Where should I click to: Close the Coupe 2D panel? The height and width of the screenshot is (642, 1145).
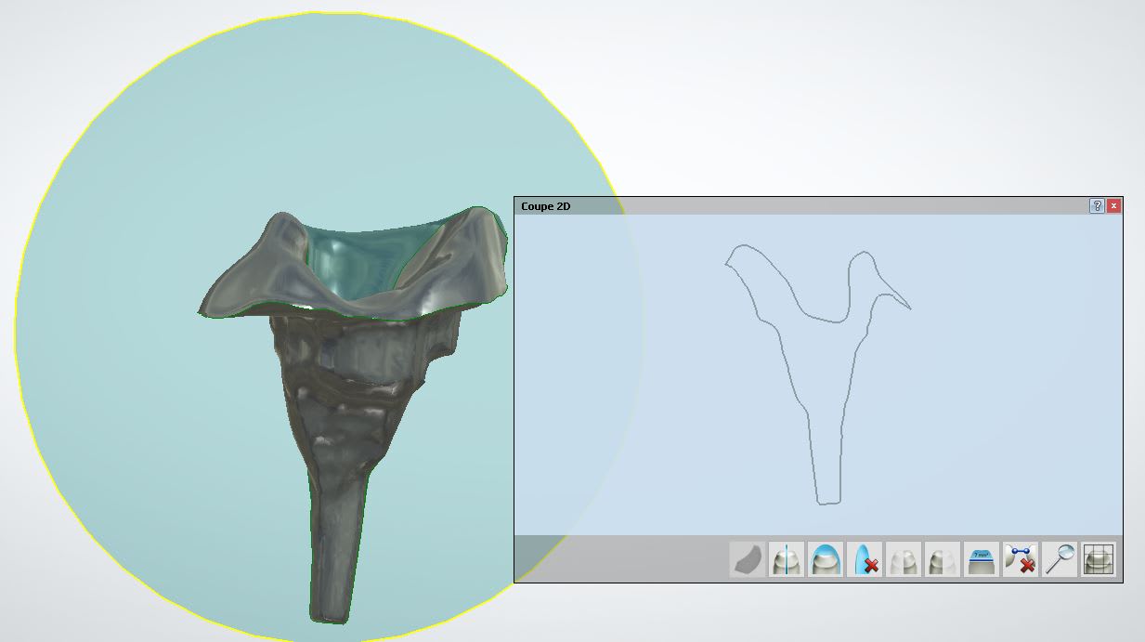(1113, 206)
